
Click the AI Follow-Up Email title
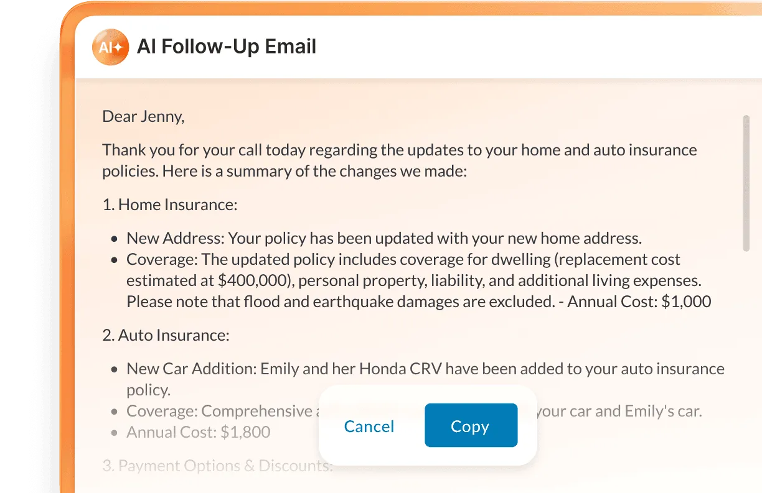coord(228,47)
